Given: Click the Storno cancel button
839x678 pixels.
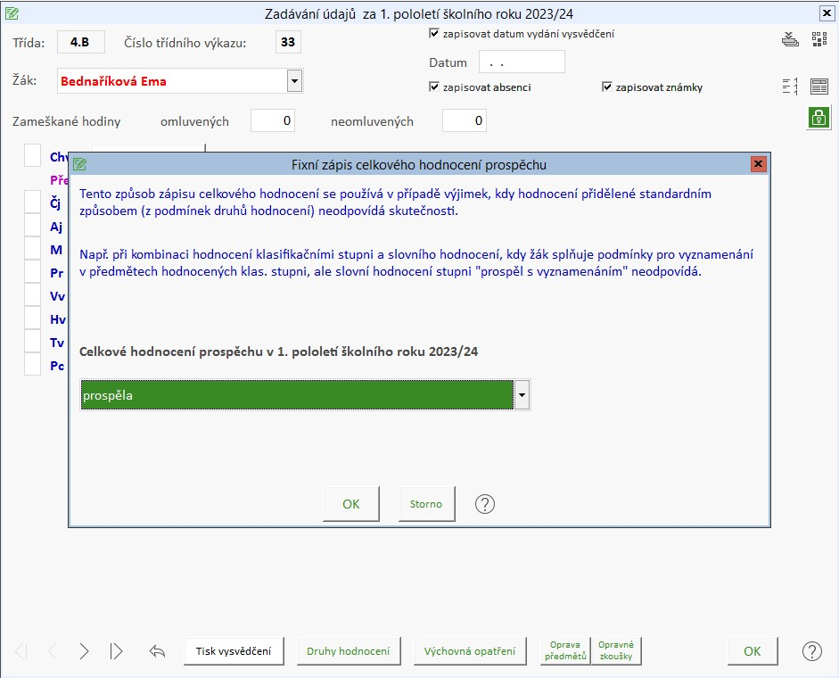Looking at the screenshot, I should (x=426, y=504).
